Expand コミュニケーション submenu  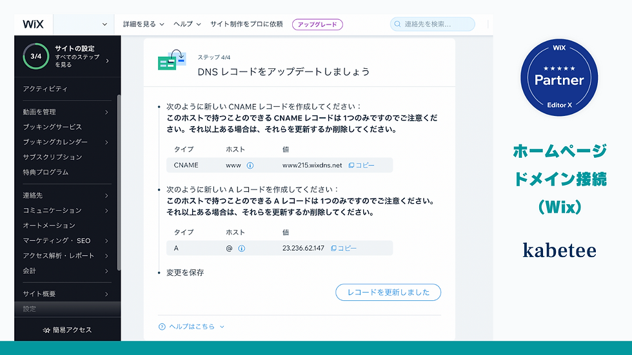(106, 211)
